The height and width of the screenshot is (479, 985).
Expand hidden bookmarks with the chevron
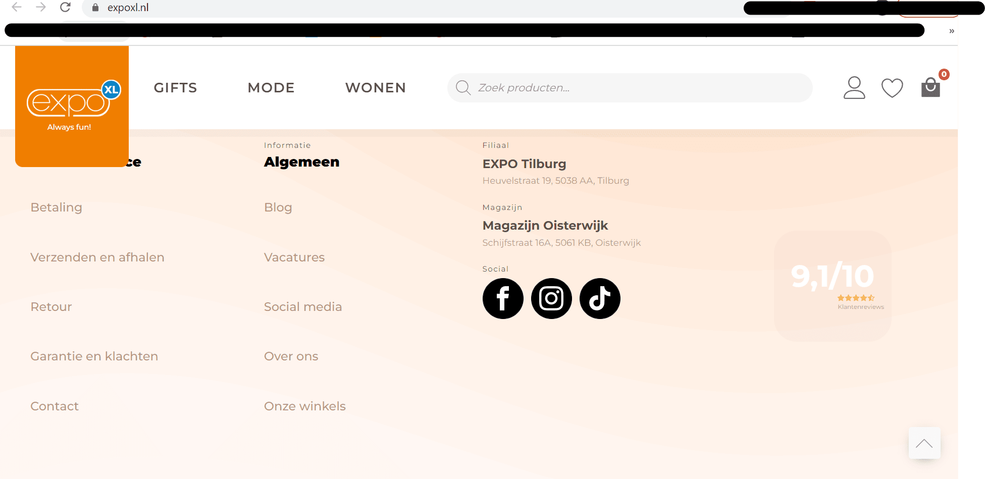(951, 31)
